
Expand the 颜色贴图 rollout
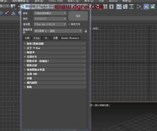(x=55, y=83)
